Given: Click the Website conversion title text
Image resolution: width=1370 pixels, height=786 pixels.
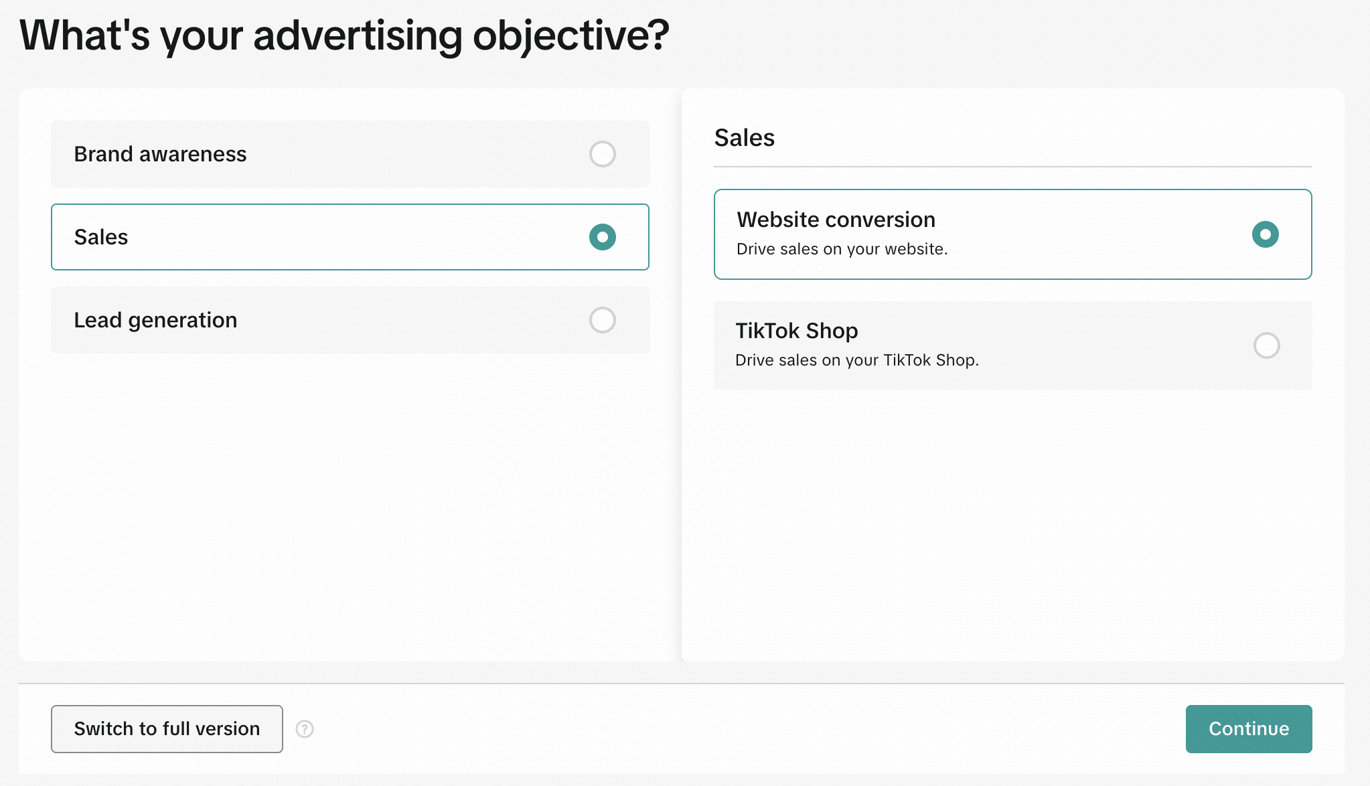Looking at the screenshot, I should coord(836,220).
